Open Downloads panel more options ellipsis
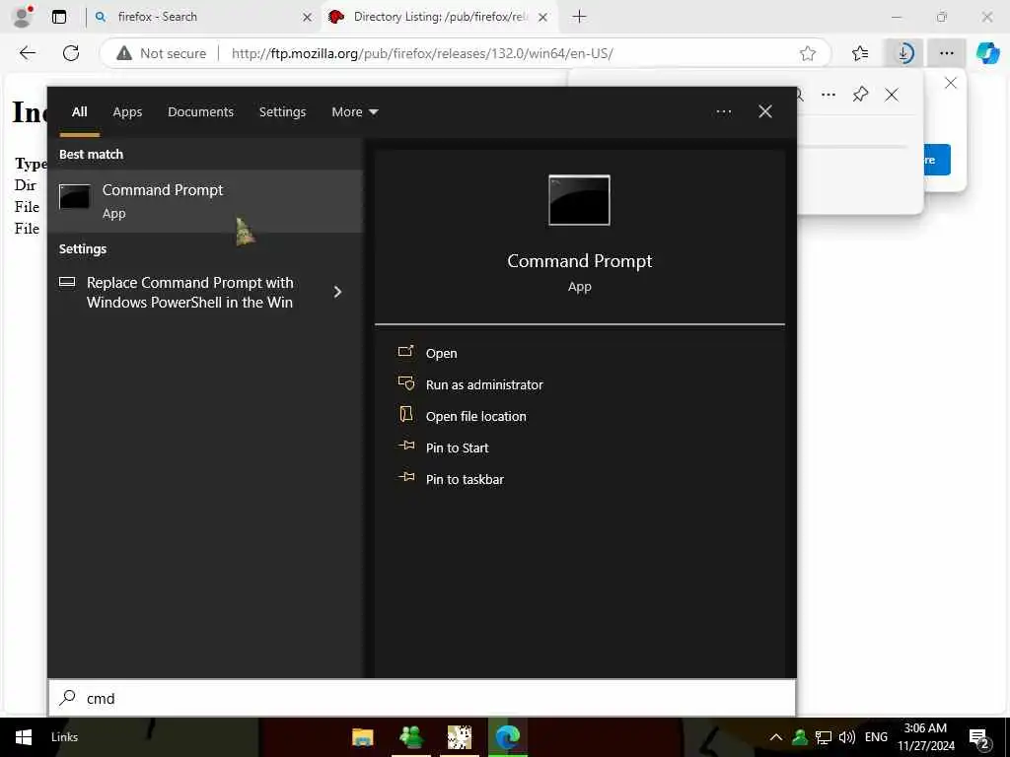The width and height of the screenshot is (1010, 757). pos(829,96)
